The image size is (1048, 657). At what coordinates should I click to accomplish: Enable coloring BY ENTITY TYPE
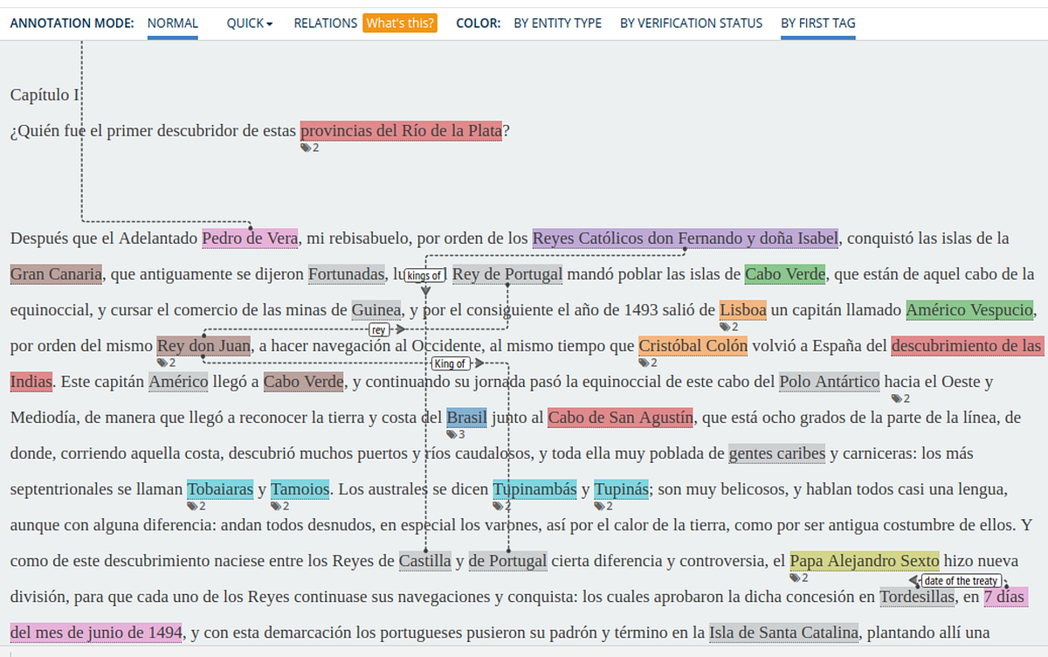coord(558,23)
